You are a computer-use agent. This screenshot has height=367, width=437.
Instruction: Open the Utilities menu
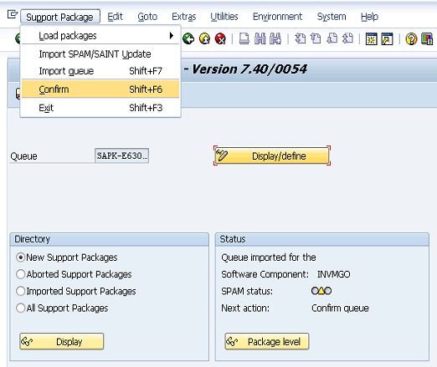click(224, 17)
